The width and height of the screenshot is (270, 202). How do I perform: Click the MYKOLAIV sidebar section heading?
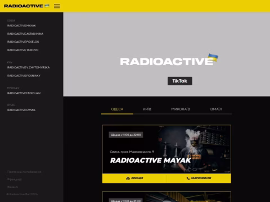point(13,88)
